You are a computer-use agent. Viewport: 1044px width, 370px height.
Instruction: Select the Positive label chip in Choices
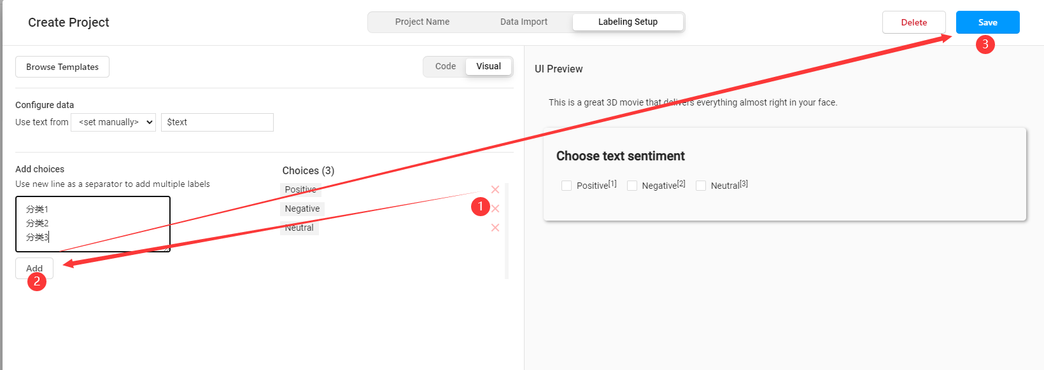pos(300,189)
